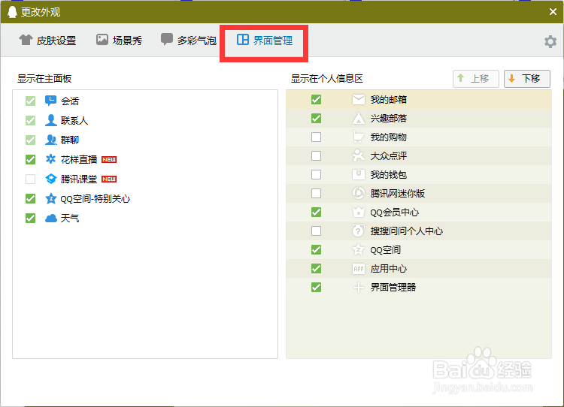Click the 搜搜问问个人中心 question icon
This screenshot has width=564, height=407.
(358, 231)
